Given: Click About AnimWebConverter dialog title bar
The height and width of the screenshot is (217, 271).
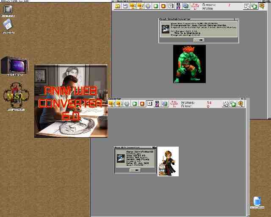Looking at the screenshot, I should (199, 19).
